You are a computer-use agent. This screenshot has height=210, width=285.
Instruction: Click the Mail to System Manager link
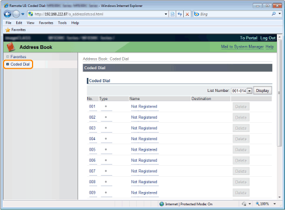click(242, 47)
